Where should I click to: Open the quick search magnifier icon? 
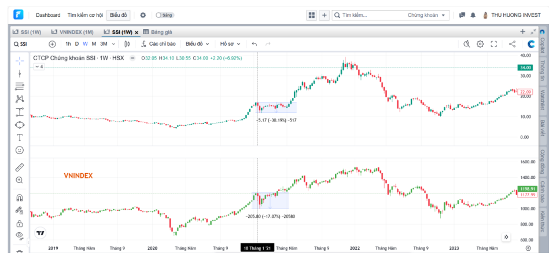tap(466, 44)
